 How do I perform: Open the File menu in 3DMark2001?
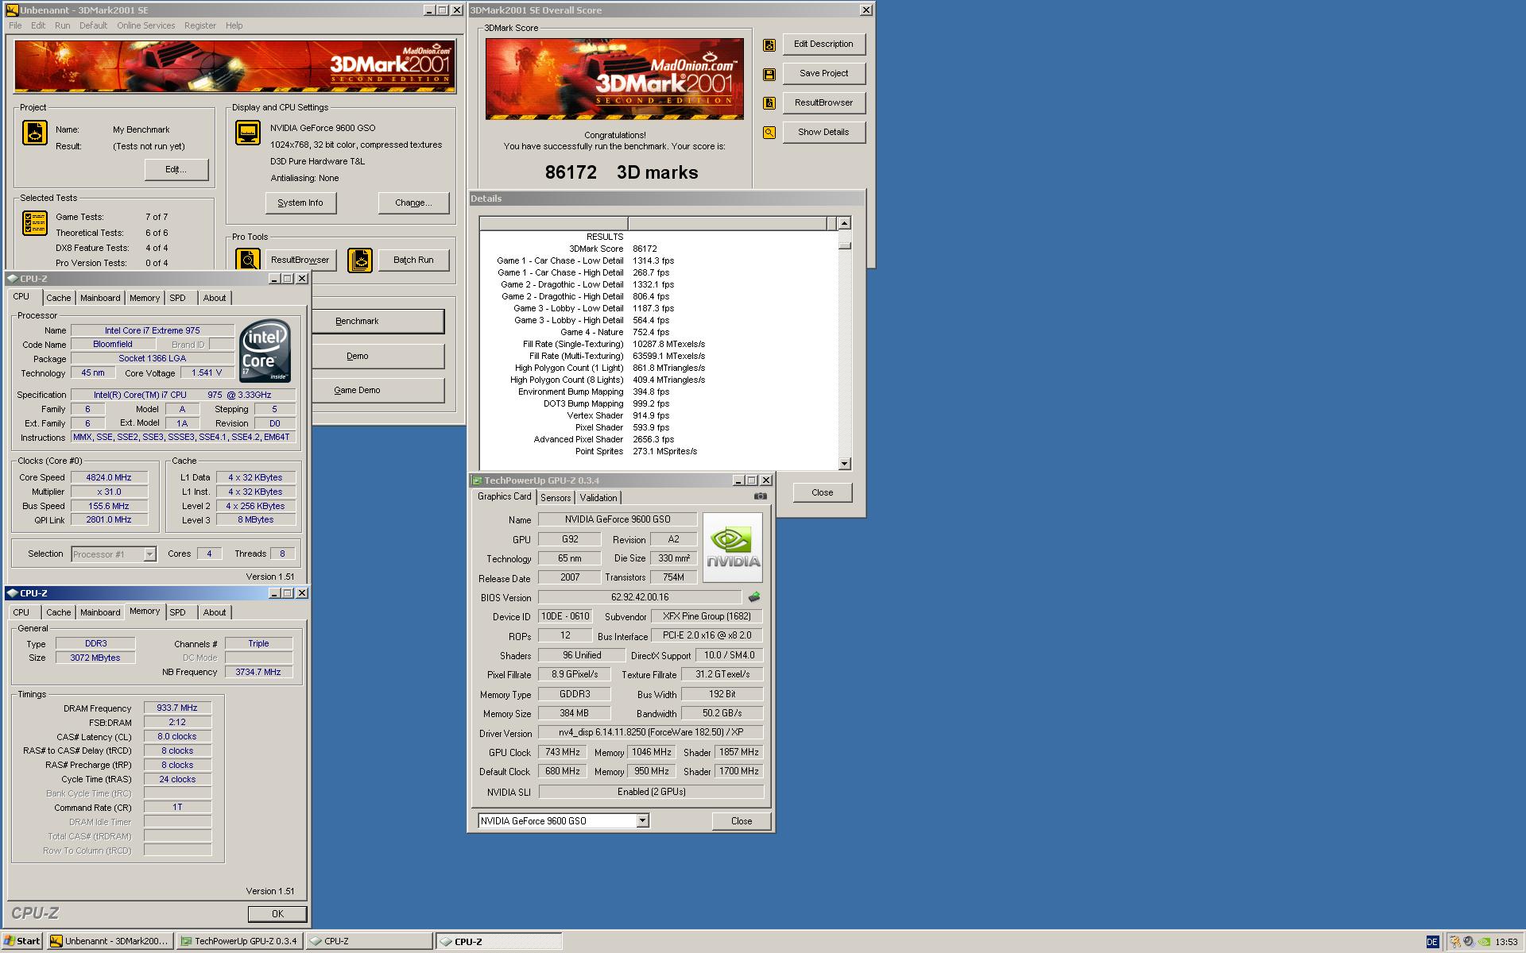point(15,25)
